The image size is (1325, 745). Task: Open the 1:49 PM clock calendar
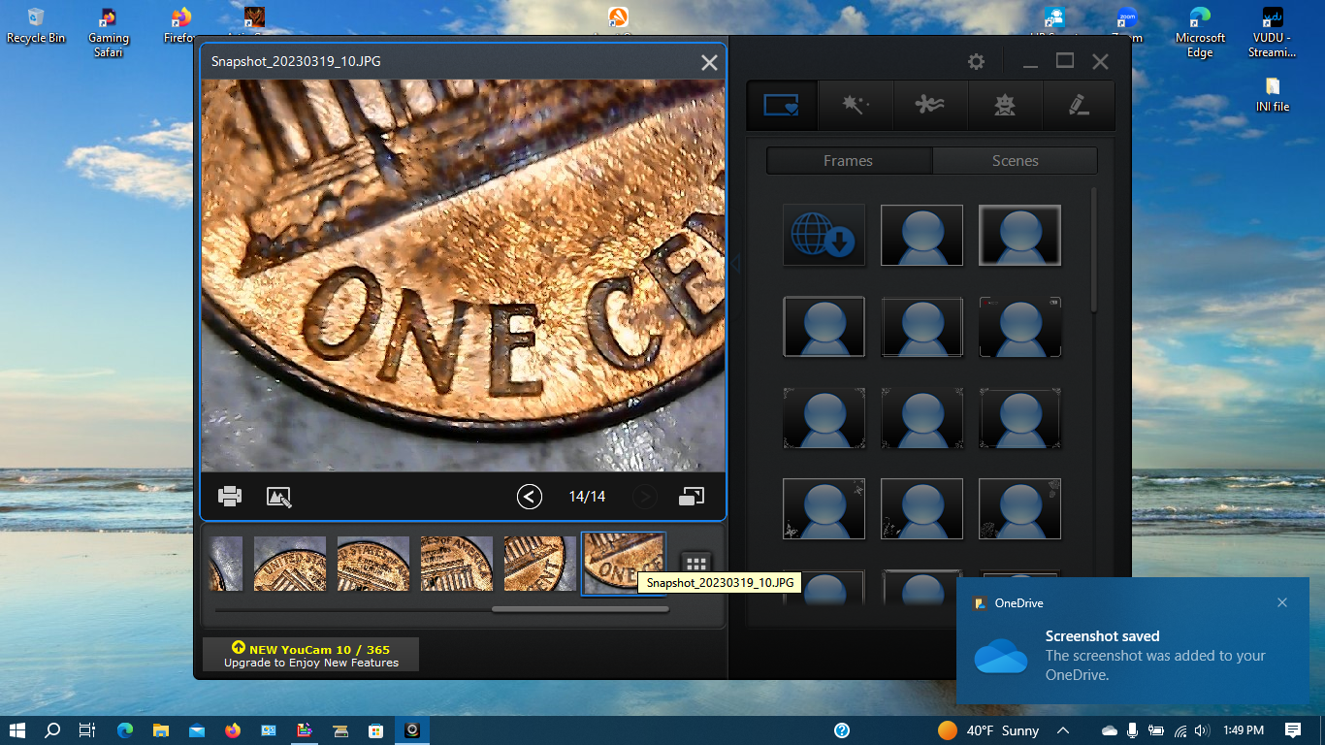[x=1243, y=730]
